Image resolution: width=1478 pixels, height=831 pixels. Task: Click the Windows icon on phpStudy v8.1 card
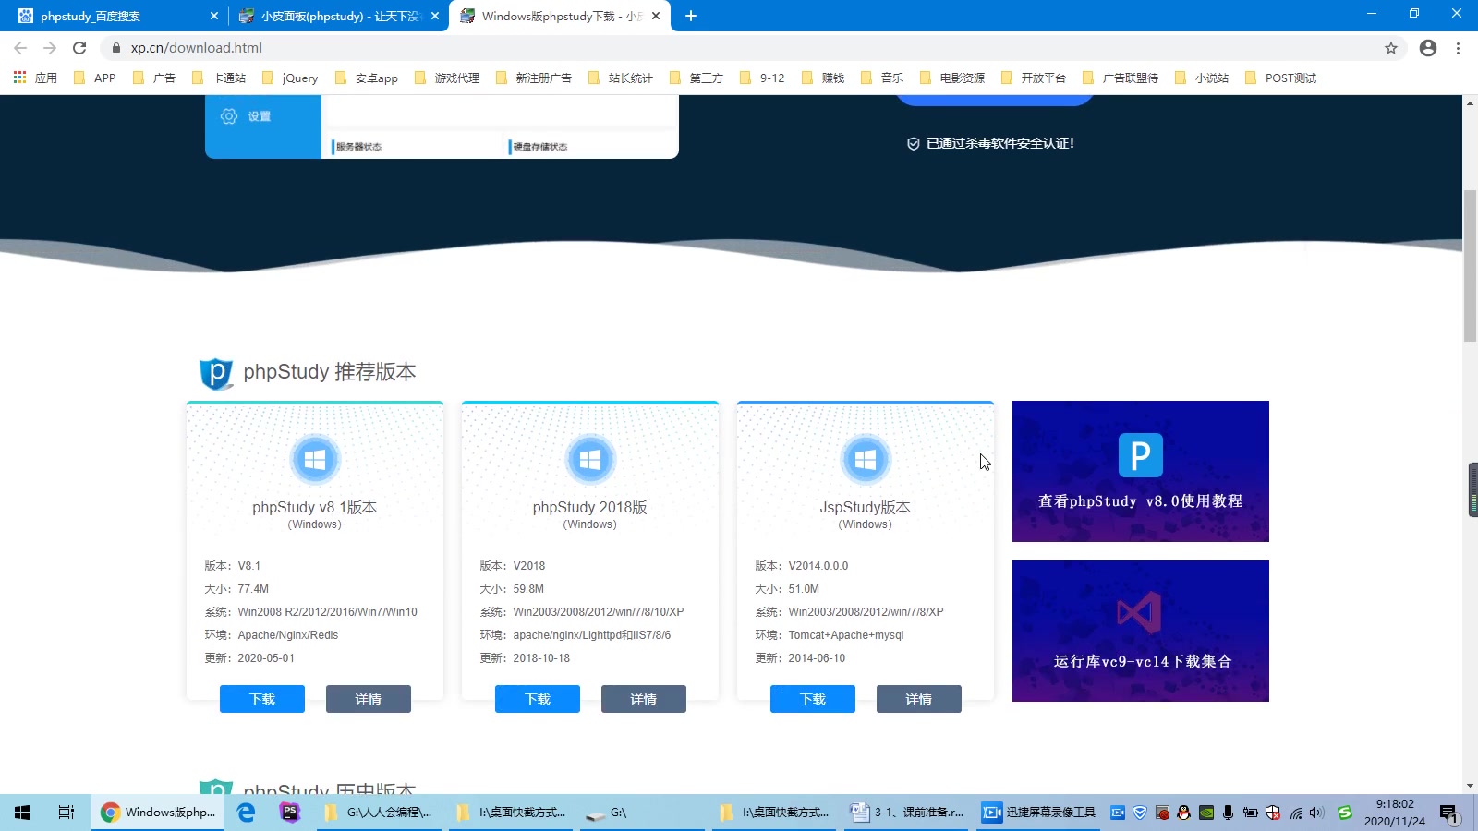(x=315, y=459)
